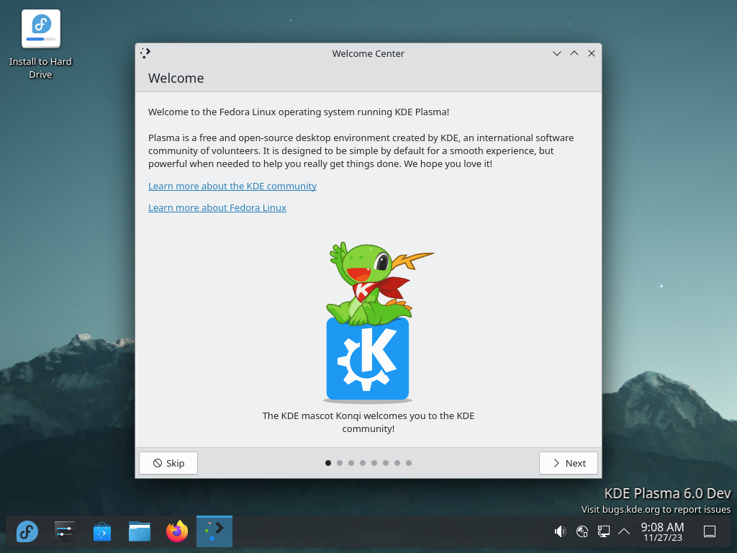Click the Skip button
This screenshot has height=553, width=737.
(x=168, y=463)
